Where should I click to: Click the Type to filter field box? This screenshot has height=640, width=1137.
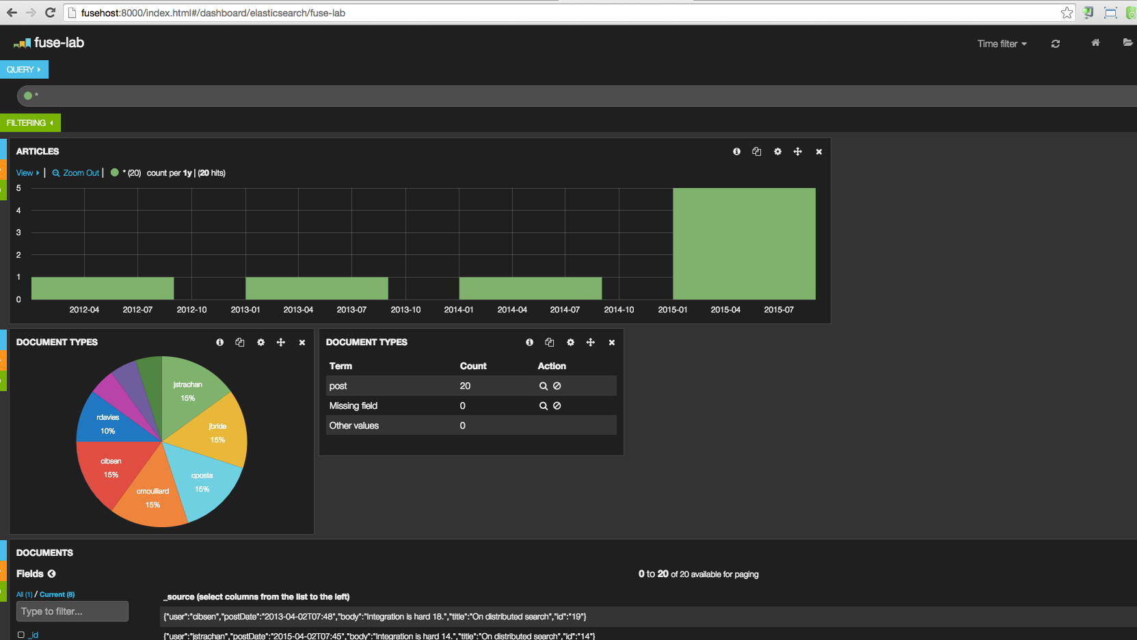tap(72, 611)
